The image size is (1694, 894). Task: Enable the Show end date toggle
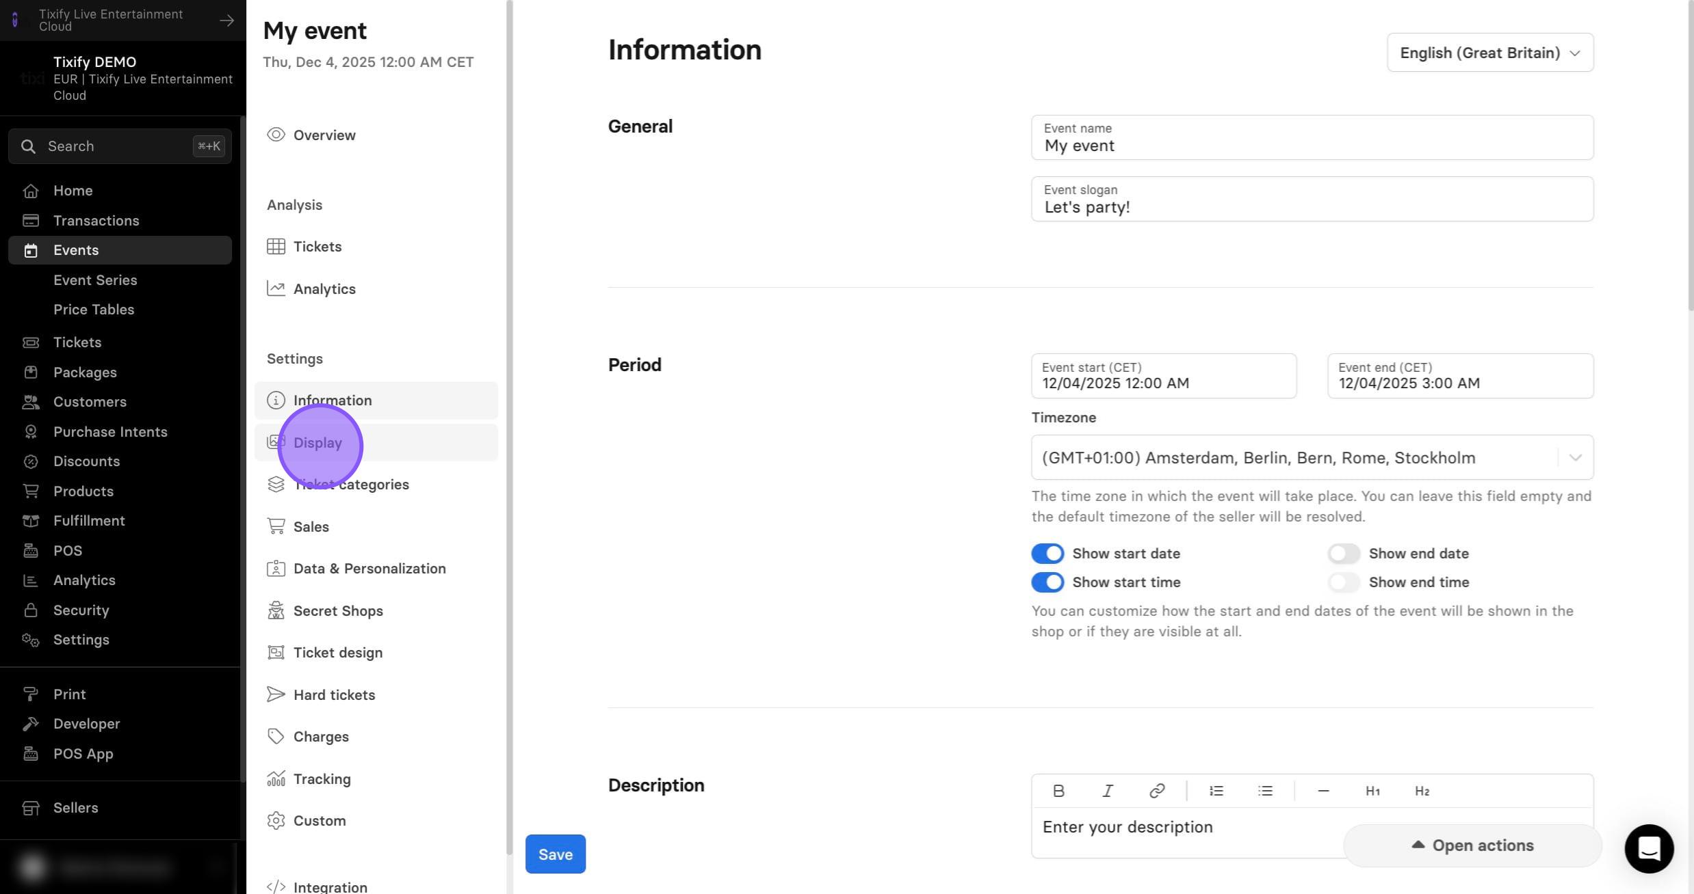1344,553
